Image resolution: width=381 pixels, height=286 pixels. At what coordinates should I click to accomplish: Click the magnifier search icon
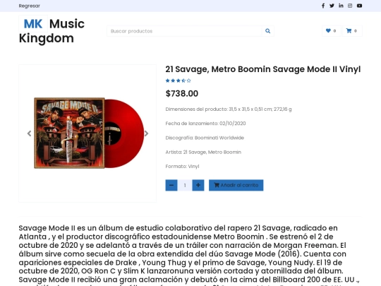coord(268,31)
